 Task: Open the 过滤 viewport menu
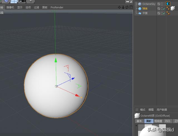36,8
